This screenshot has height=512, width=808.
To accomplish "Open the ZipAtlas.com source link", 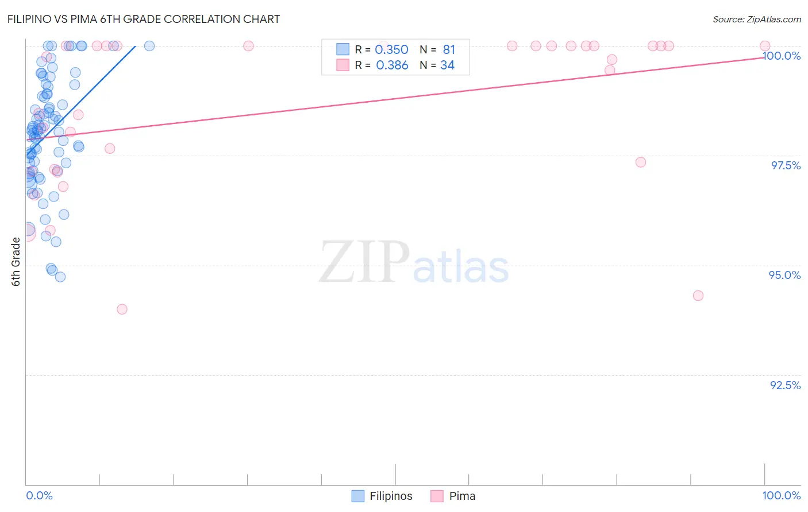I will tap(756, 20).
